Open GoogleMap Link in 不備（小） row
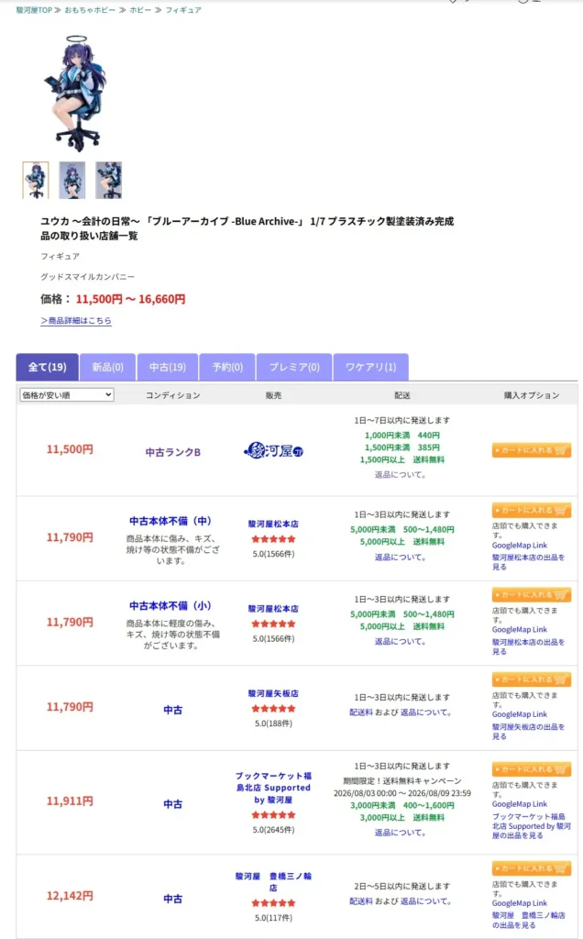 [x=520, y=630]
